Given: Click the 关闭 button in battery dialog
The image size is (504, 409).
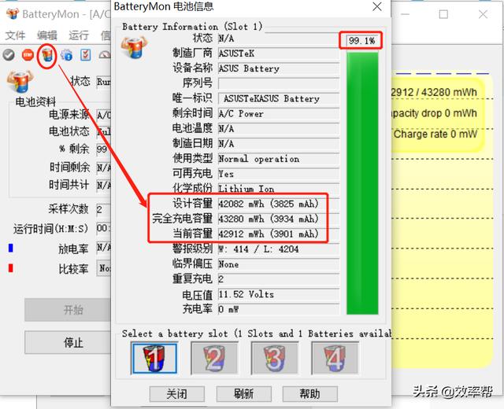Looking at the screenshot, I should tap(176, 393).
